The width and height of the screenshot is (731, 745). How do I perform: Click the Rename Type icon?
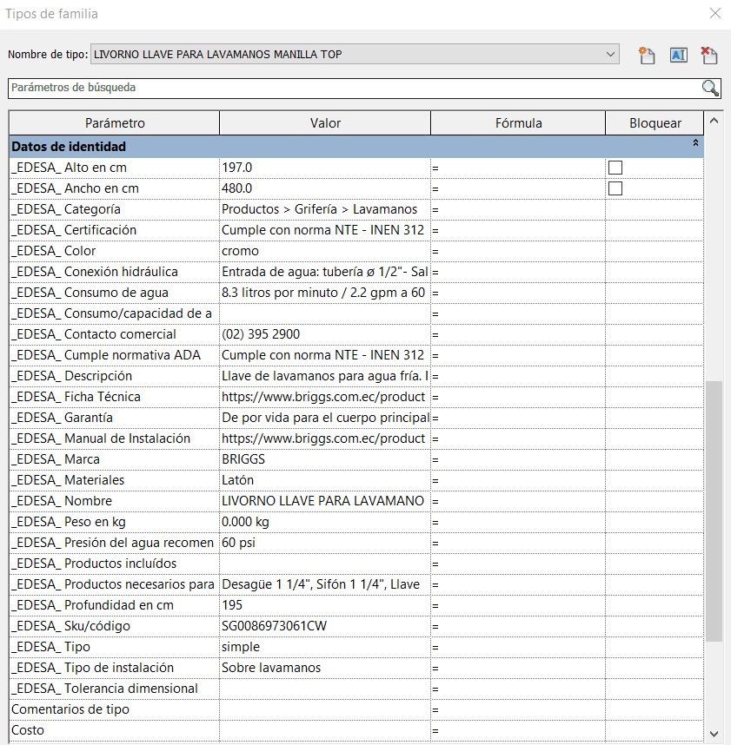pyautogui.click(x=678, y=55)
